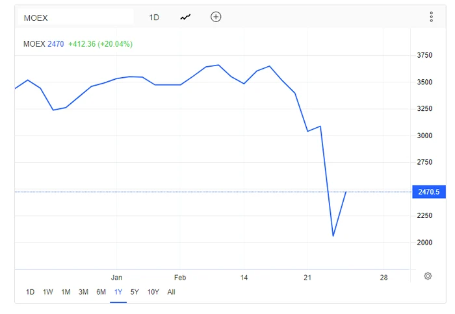
Task: Open the 1D interval dropdown
Action: click(154, 18)
